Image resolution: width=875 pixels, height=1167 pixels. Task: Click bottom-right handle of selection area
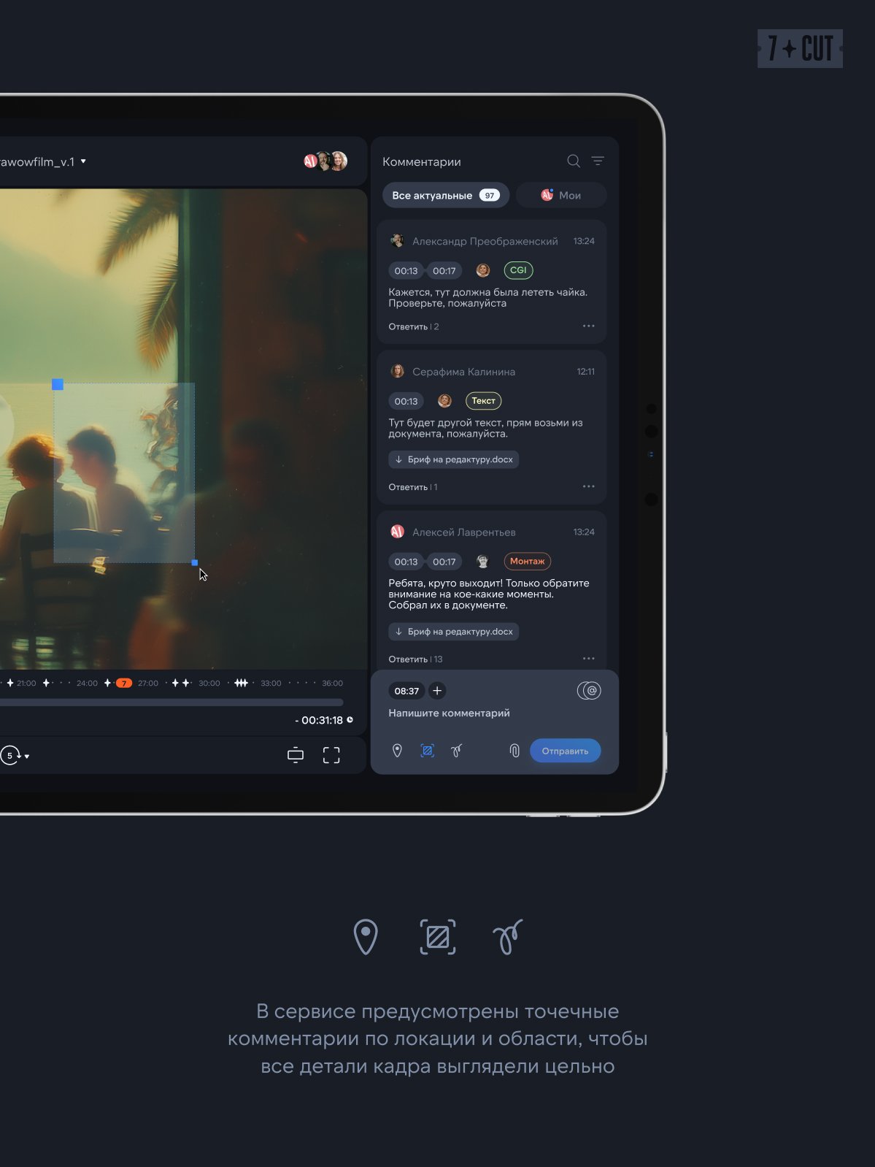(x=194, y=563)
